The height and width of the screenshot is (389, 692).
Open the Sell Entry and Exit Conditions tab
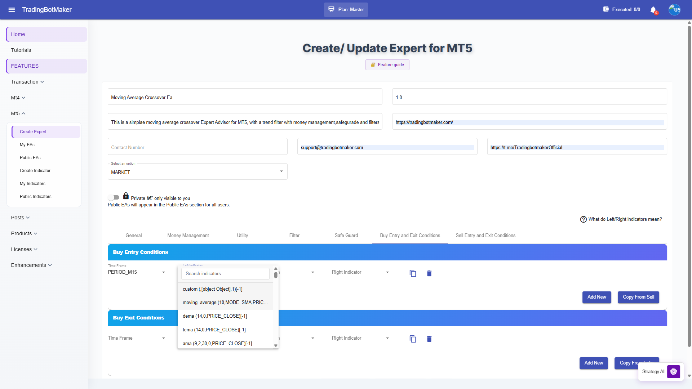[485, 236]
